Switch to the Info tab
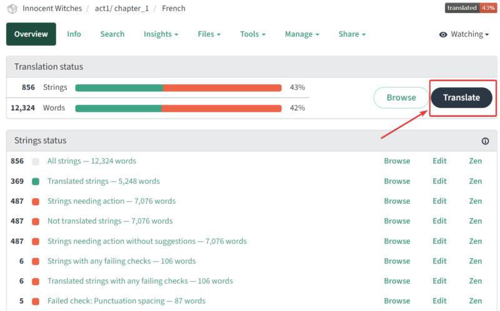 (x=74, y=34)
